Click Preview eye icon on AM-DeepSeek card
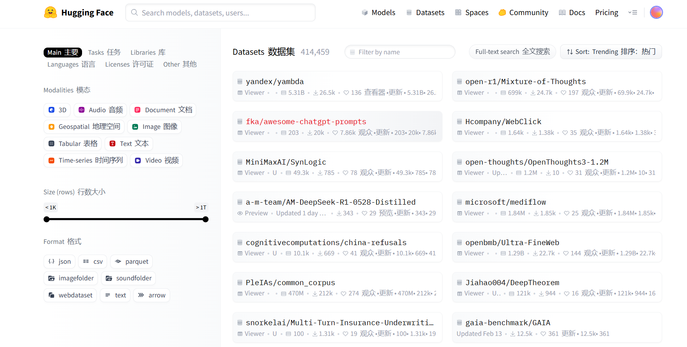Viewport: 687px width, 347px height. (x=240, y=213)
